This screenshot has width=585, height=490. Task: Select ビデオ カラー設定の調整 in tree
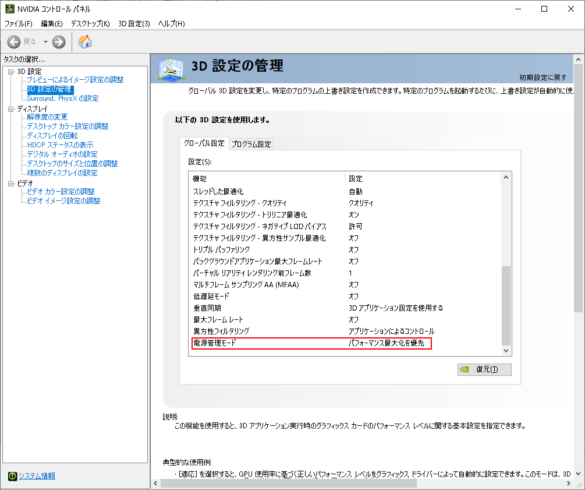coord(61,192)
